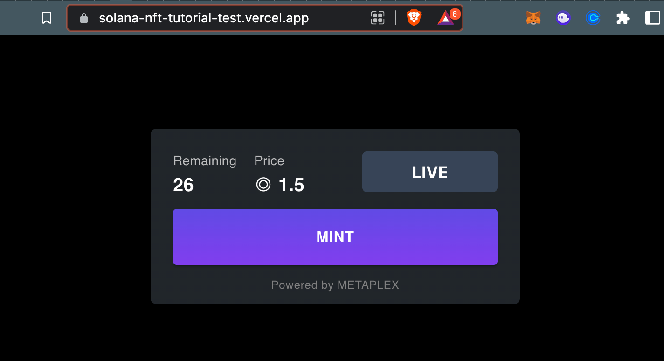Open the browser Extensions puzzle-piece menu

coord(623,17)
